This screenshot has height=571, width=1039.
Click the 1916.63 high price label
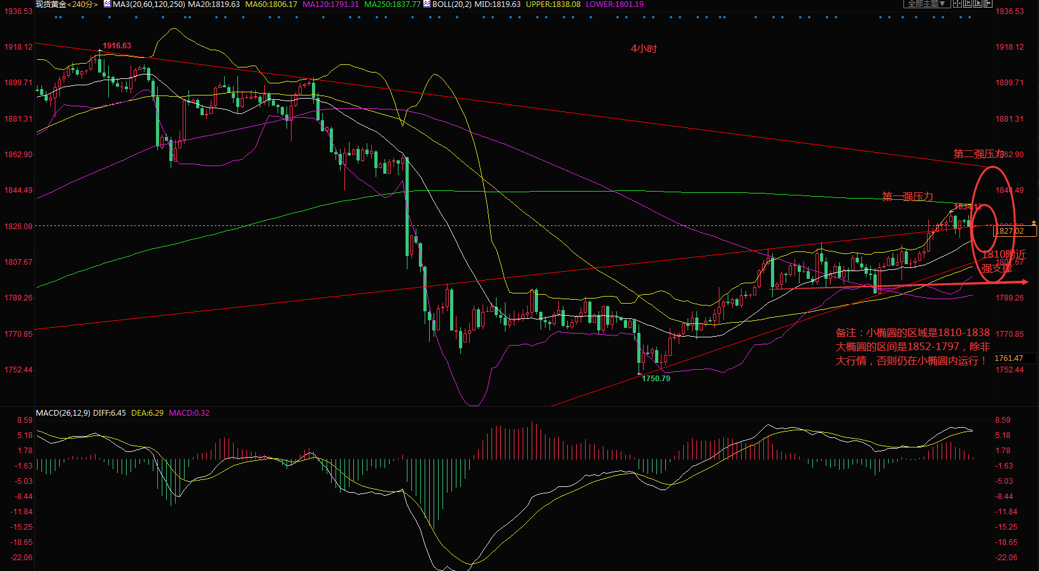point(117,46)
